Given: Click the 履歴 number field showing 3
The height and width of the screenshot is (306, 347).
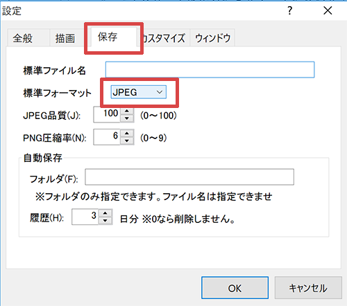Looking at the screenshot, I should click(x=85, y=217).
